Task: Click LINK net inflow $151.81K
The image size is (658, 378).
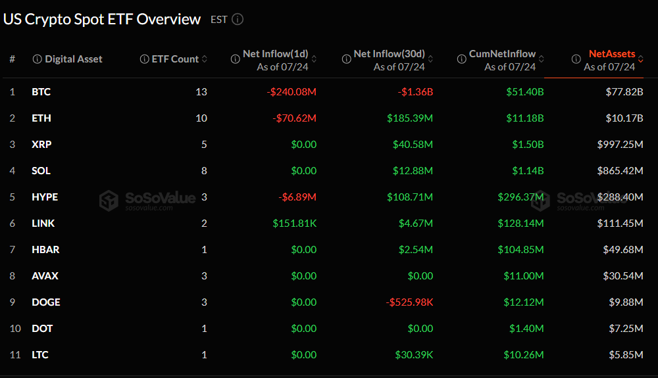Action: pyautogui.click(x=295, y=224)
